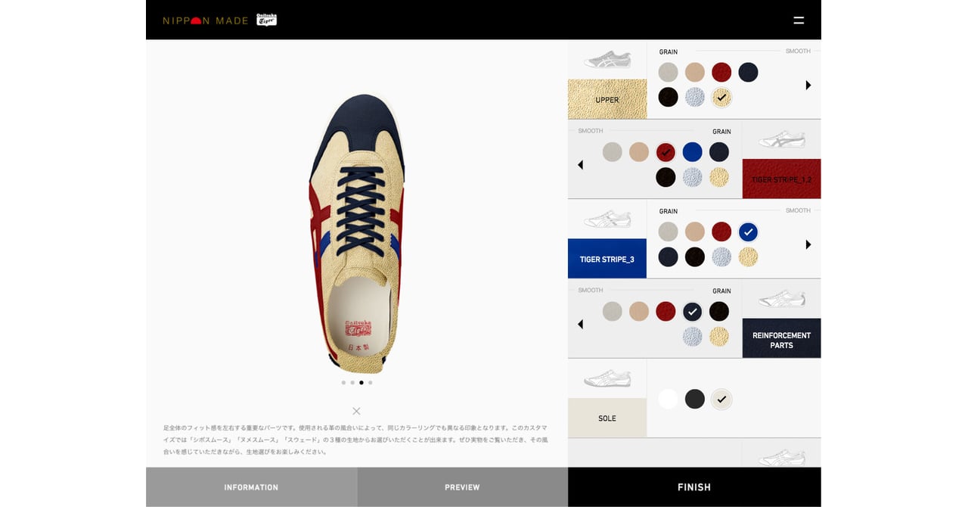The image size is (968, 507).
Task: Toggle the checked red swatch for Tiger Stripe_1,2
Action: pyautogui.click(x=665, y=152)
